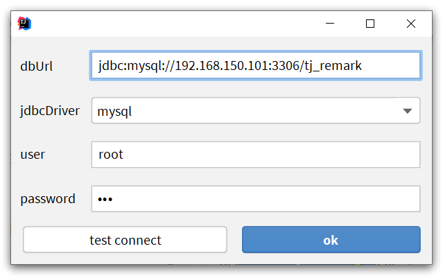Click the password label
This screenshot has width=443, height=278.
(48, 199)
